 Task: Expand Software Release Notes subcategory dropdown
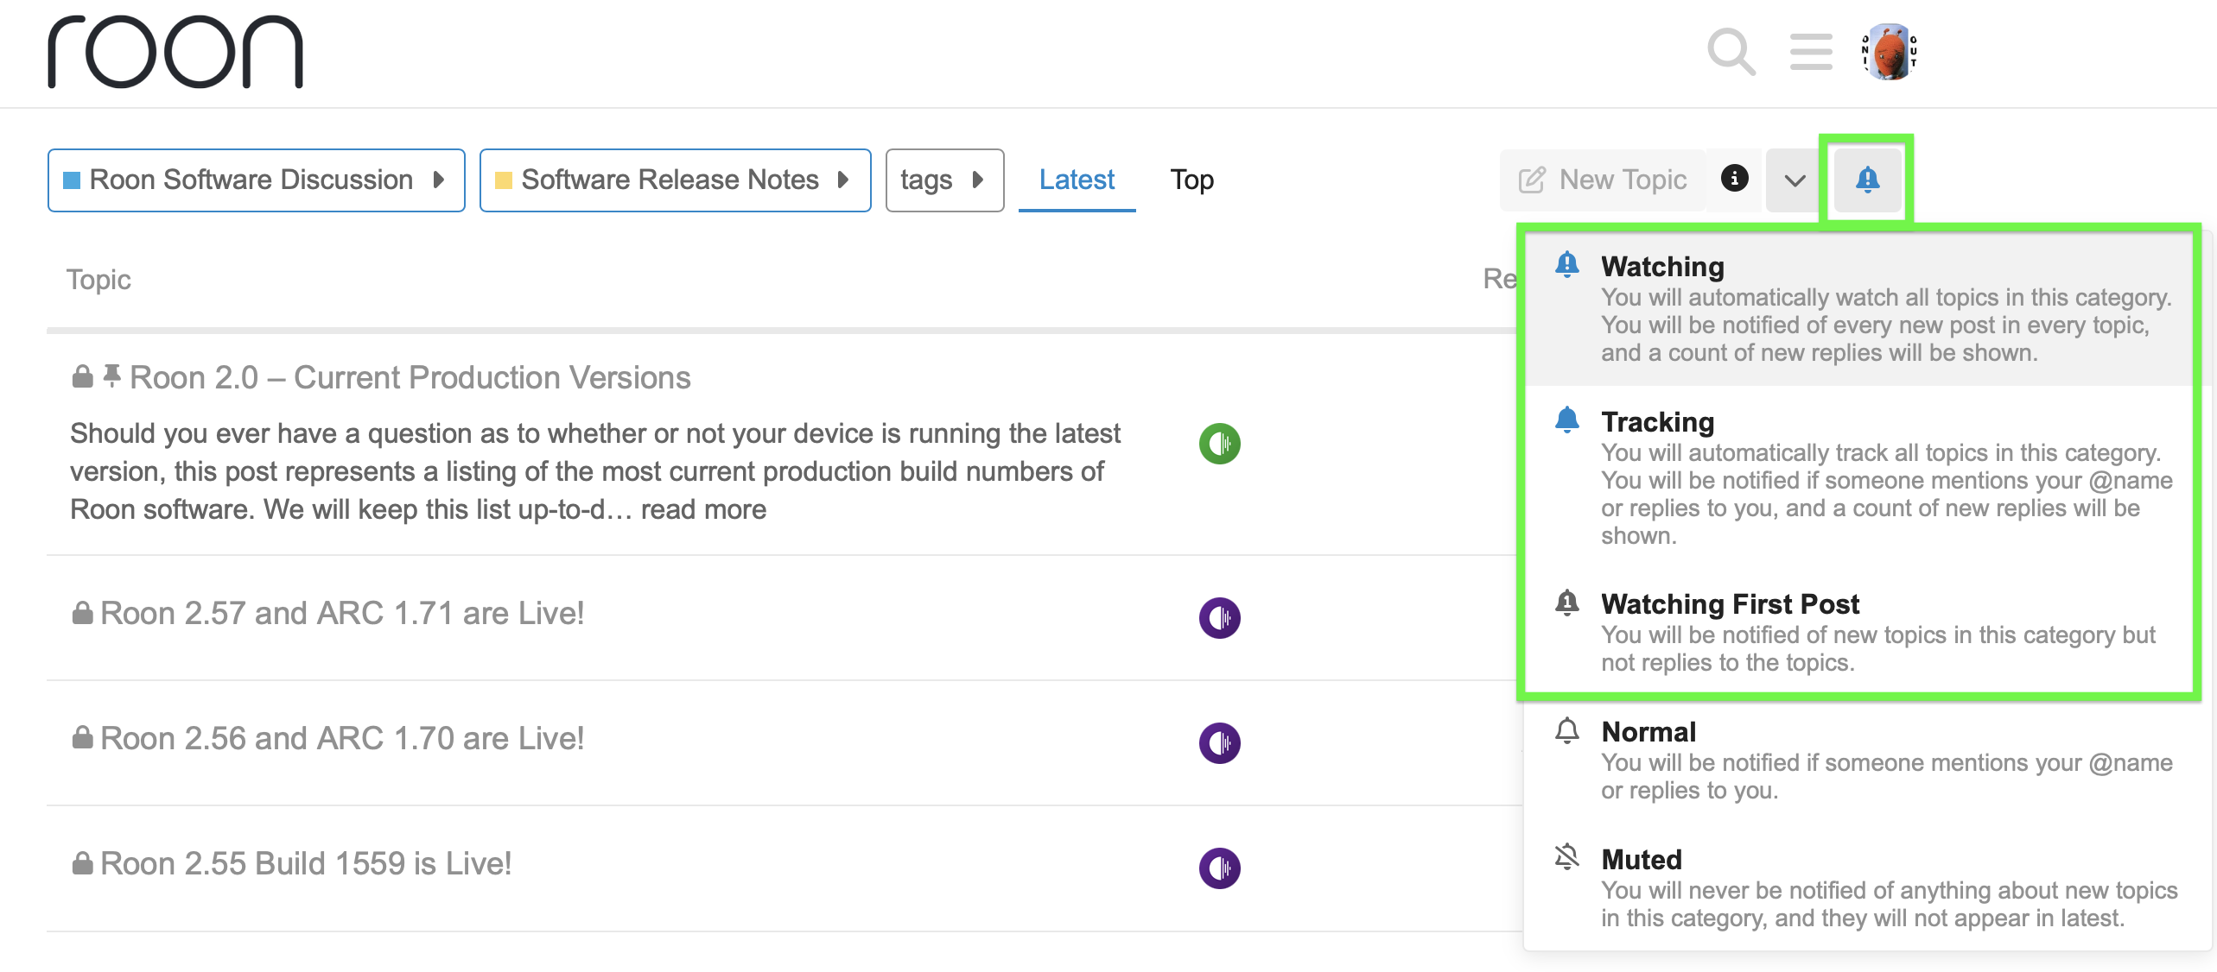coord(674,180)
